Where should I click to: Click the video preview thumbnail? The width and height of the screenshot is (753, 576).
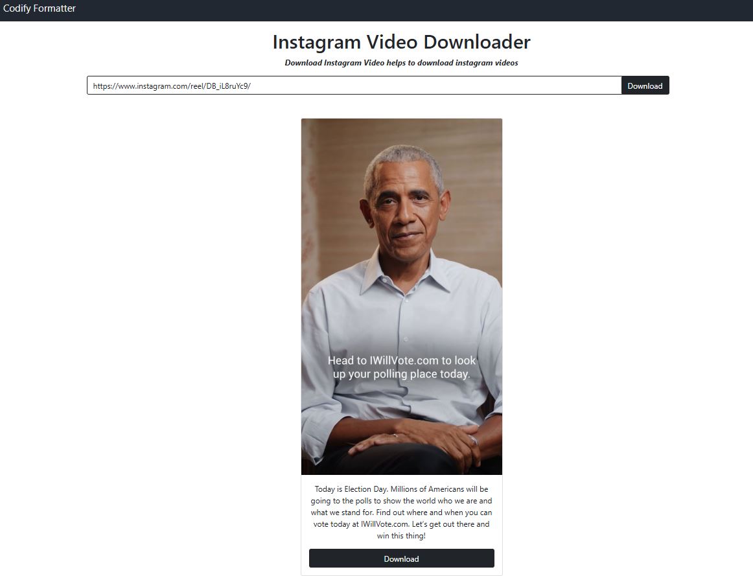point(402,297)
